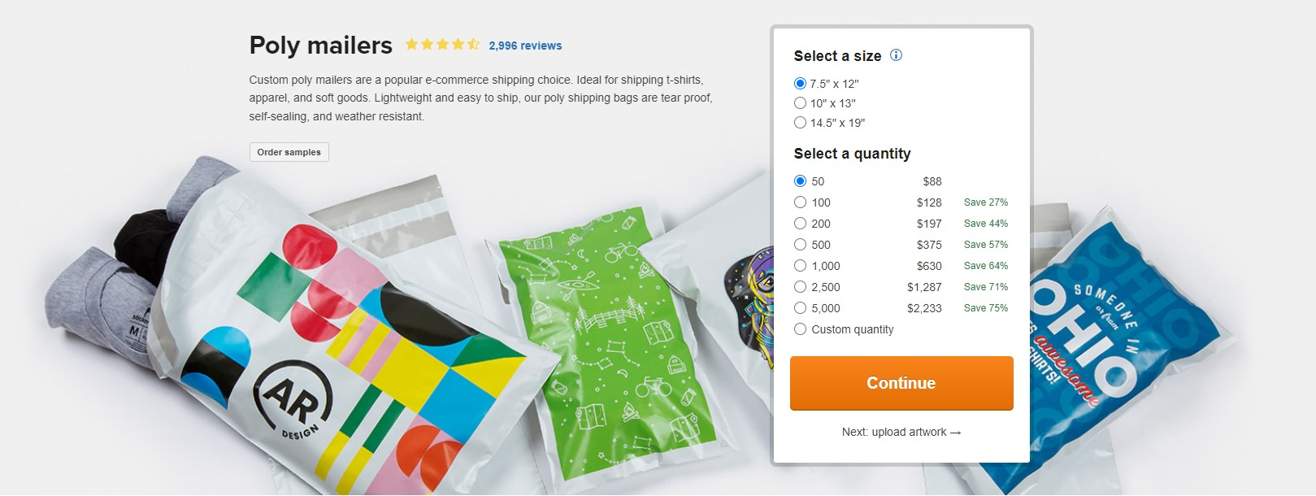
Task: Select the 7.5" x 12" size option
Action: pyautogui.click(x=826, y=84)
